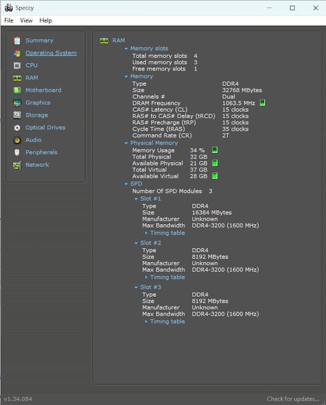Collapse the Memory slots section
Viewport: 326px width, 405px height.
pyautogui.click(x=126, y=49)
